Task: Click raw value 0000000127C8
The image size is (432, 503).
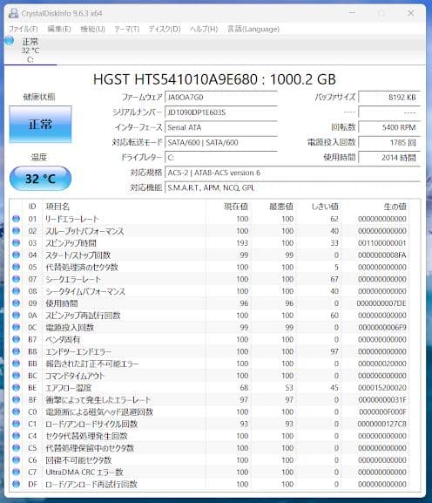Action: pyautogui.click(x=382, y=424)
